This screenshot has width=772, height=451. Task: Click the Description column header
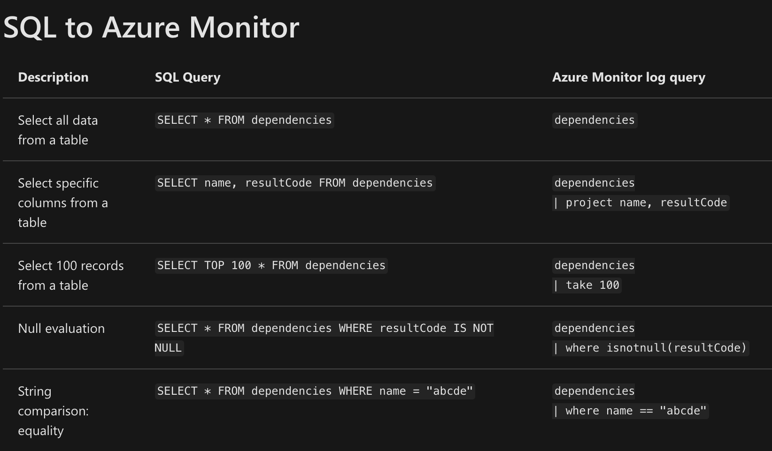tap(53, 77)
